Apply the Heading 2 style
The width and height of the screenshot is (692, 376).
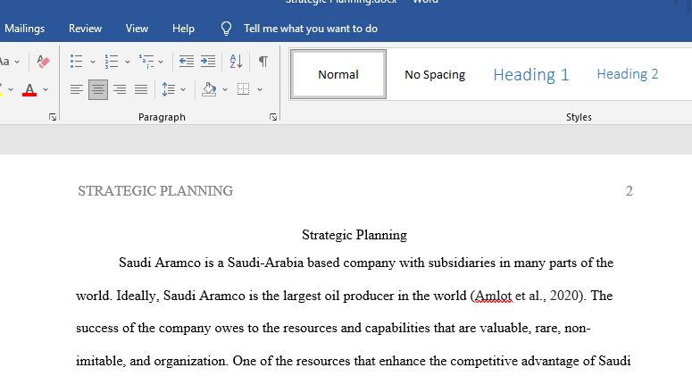point(627,74)
